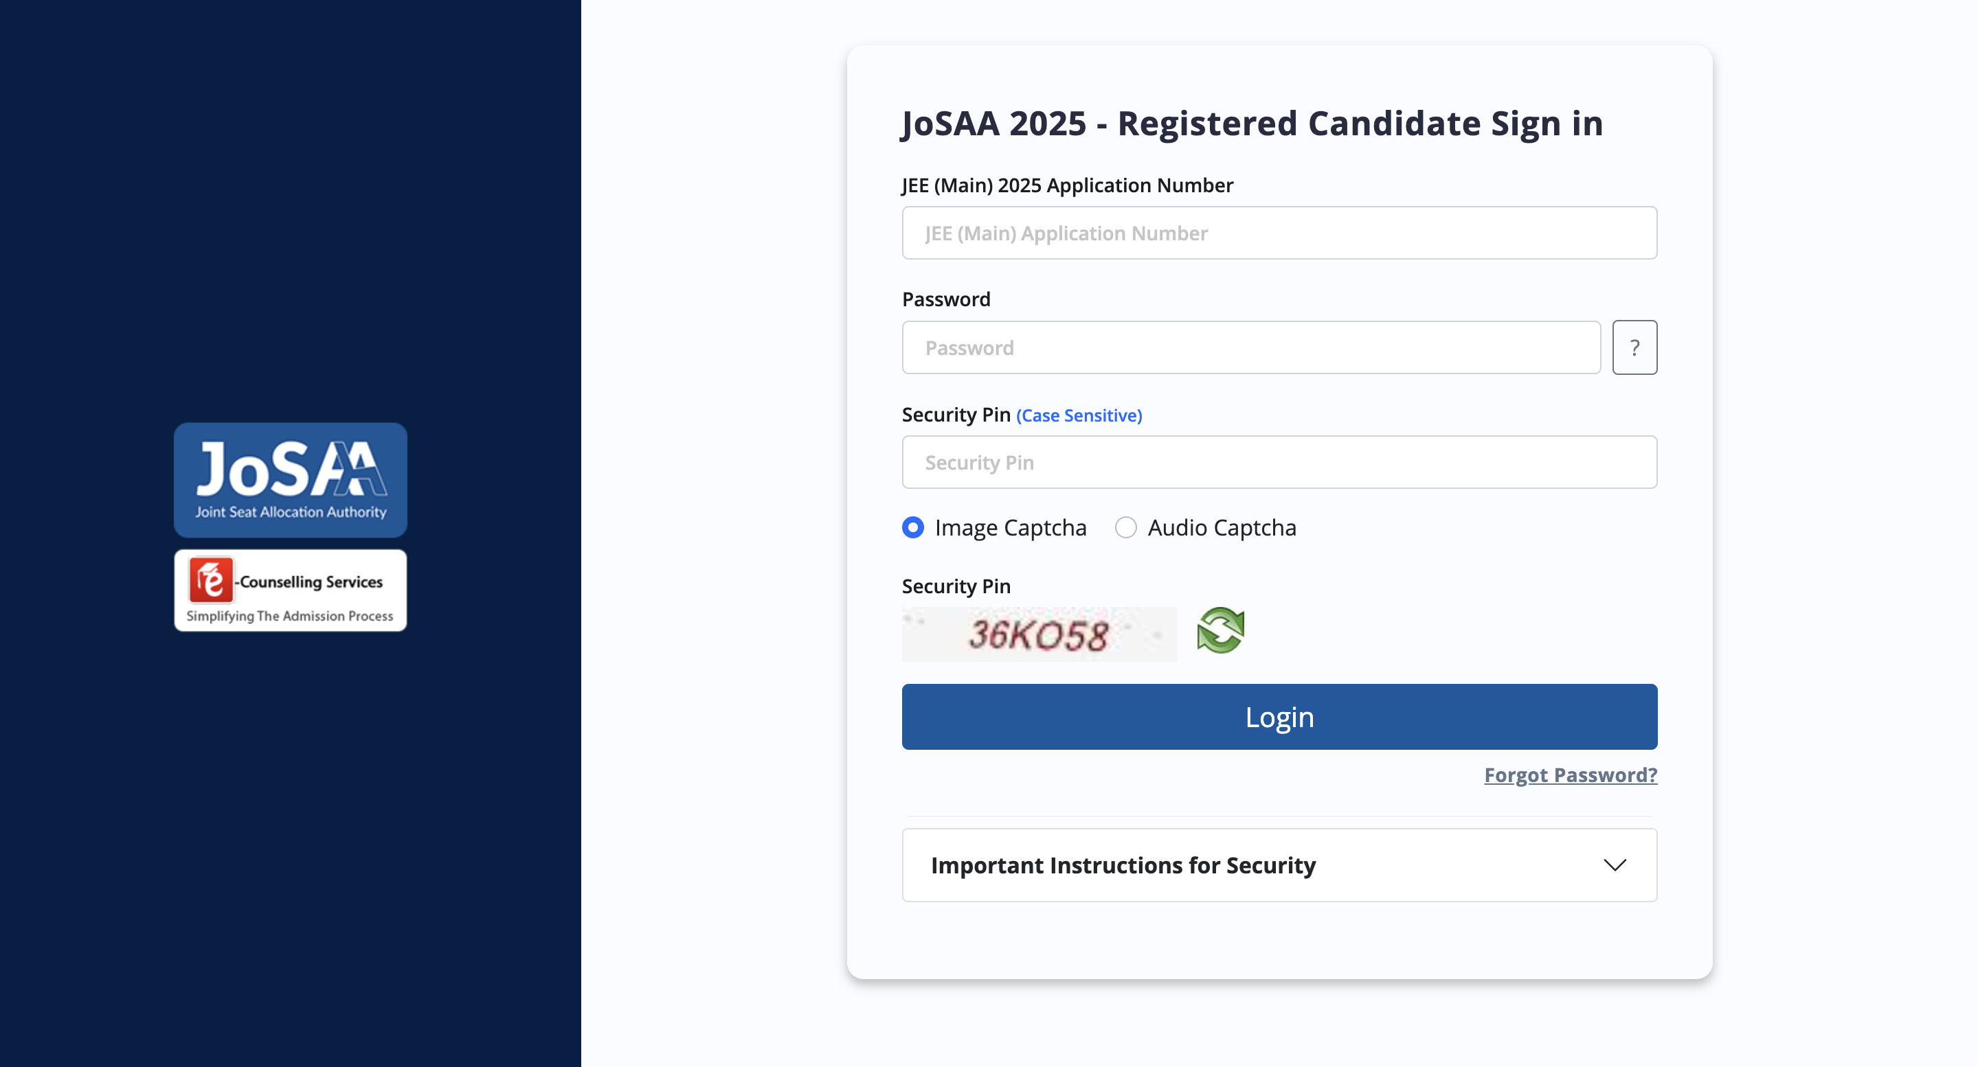Click the JEE (Main) Application Number field
The width and height of the screenshot is (1978, 1067).
click(1279, 233)
